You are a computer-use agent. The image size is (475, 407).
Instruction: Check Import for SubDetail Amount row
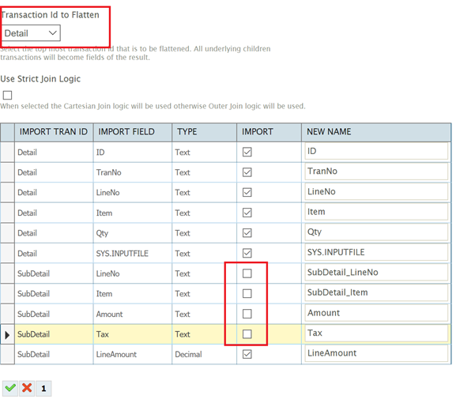click(x=247, y=314)
